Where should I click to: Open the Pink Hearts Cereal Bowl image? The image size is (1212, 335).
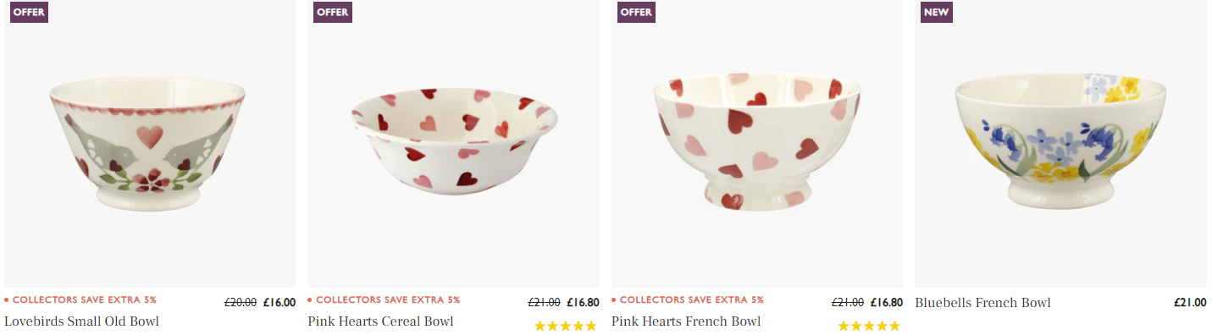453,143
